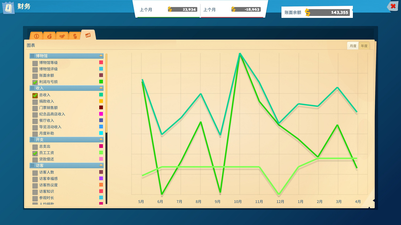Select the bar chart tab icon

[88, 35]
